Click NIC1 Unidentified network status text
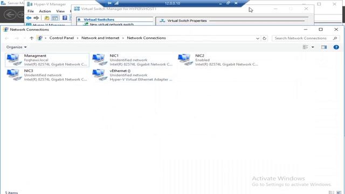345x194 pixels. [128, 60]
